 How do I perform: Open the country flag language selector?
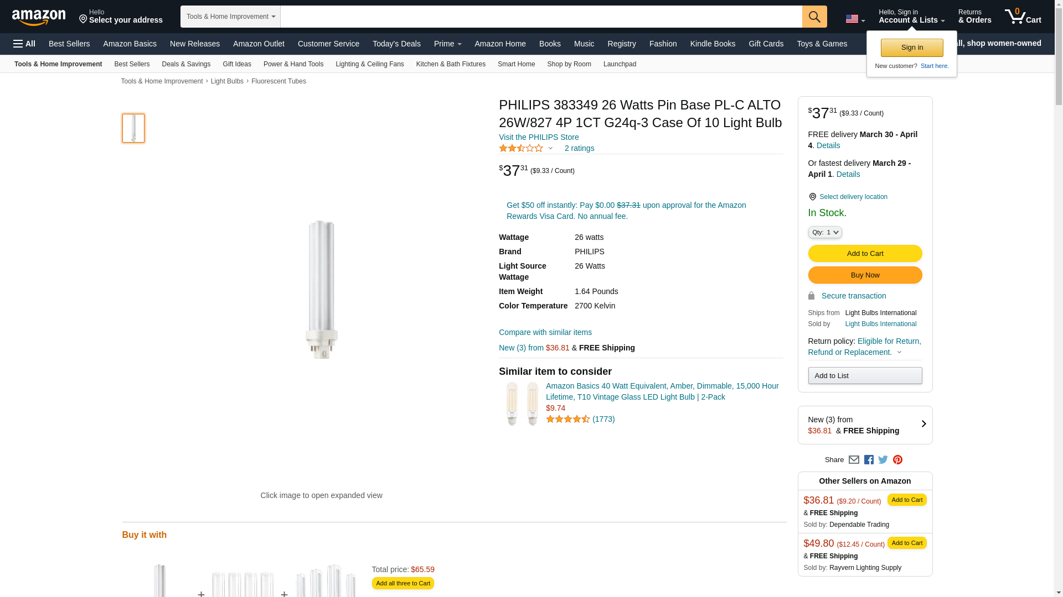pos(855,19)
